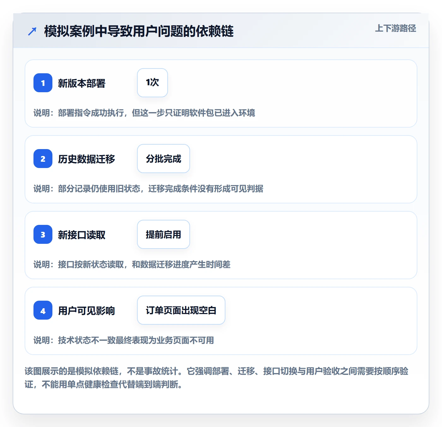Screen dimensions: 442x427
Task: Select the 用户可见影响 step title
Action: click(x=87, y=311)
